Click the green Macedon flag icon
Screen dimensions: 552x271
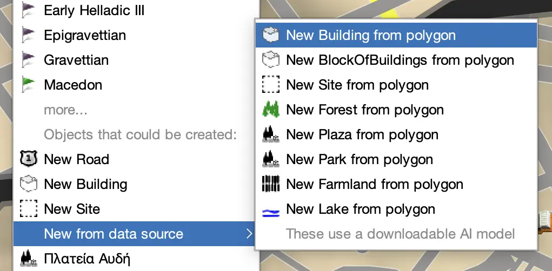pyautogui.click(x=28, y=85)
